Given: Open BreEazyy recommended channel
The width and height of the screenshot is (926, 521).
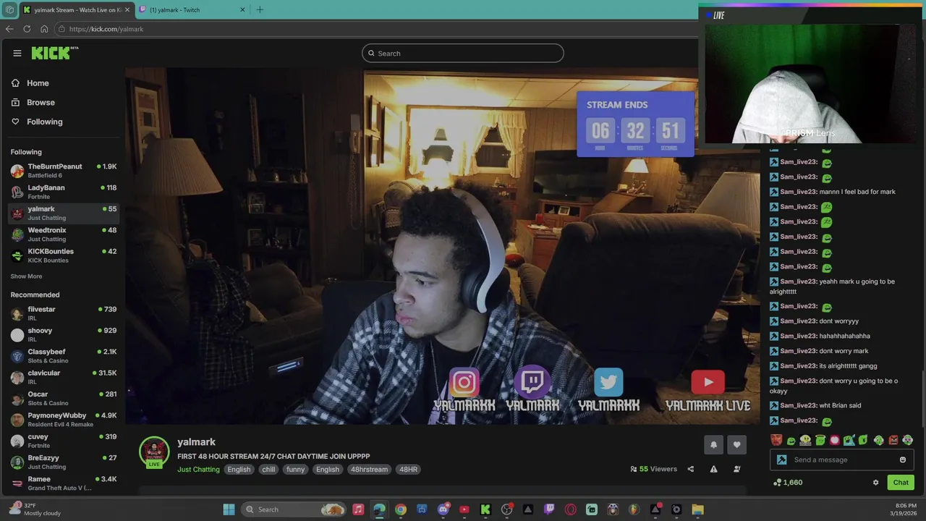Looking at the screenshot, I should click(64, 462).
